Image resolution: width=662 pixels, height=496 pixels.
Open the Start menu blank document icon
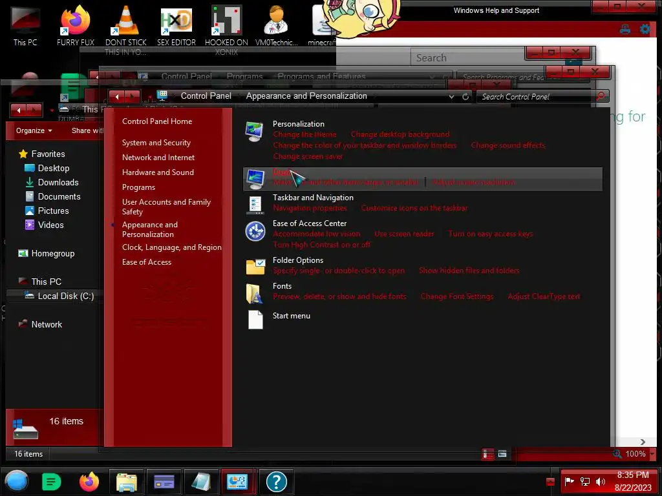(255, 320)
